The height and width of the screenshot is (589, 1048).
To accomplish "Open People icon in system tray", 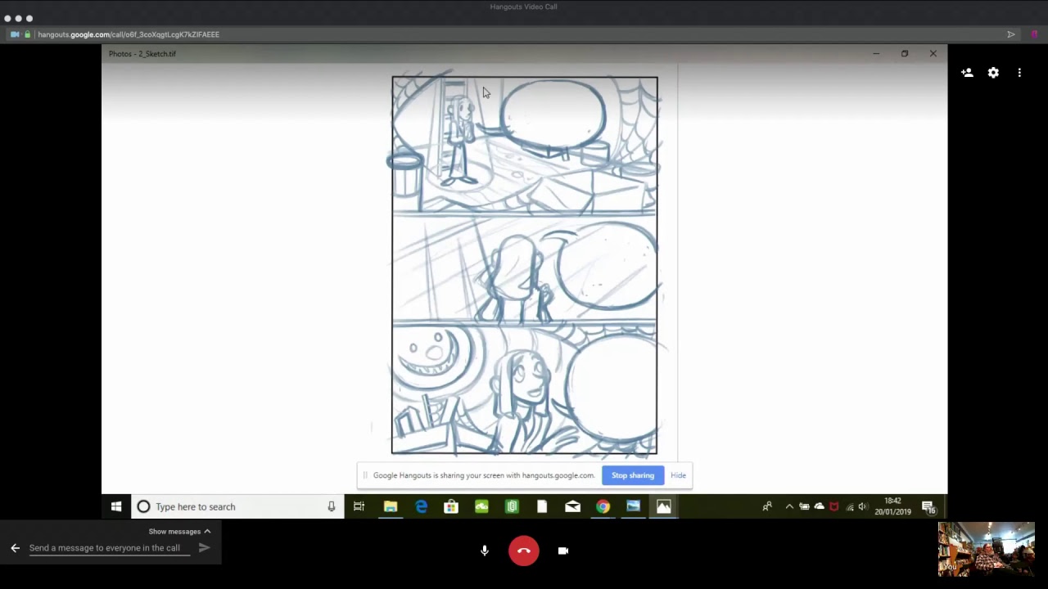I will click(767, 506).
